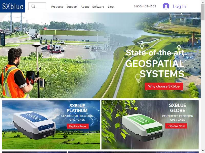
Task: Go to the Software page
Action: coord(98,7)
